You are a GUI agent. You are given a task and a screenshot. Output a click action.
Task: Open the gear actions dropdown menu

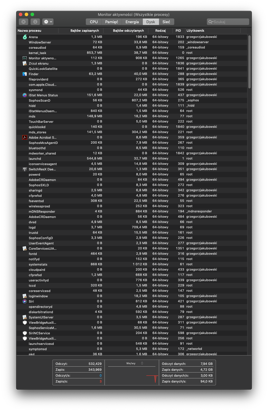48,22
